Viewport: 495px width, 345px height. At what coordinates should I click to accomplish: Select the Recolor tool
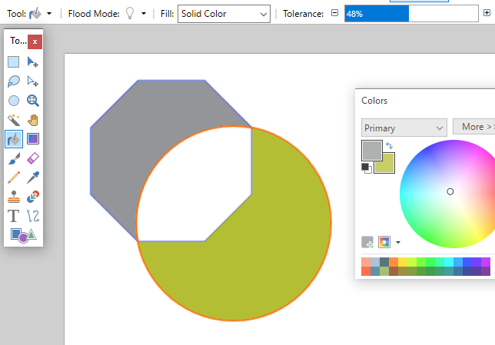point(33,197)
